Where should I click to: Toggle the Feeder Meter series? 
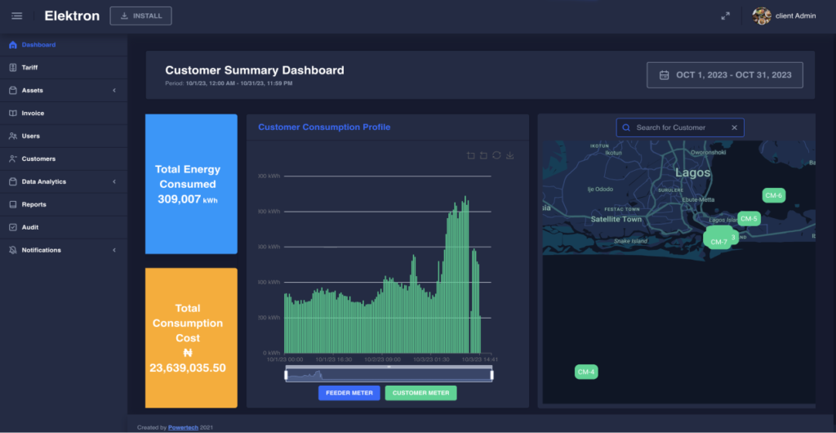click(349, 393)
